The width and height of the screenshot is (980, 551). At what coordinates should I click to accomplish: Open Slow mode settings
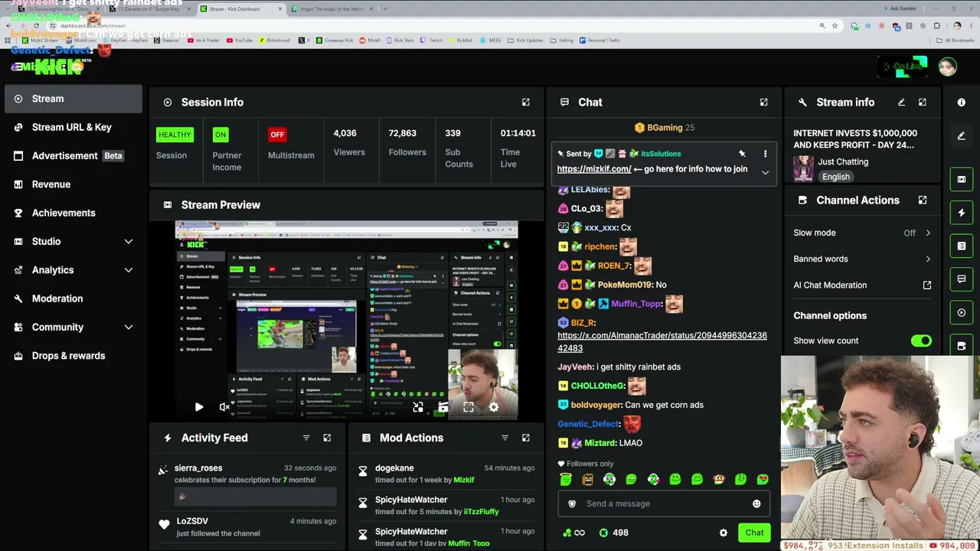click(x=862, y=233)
